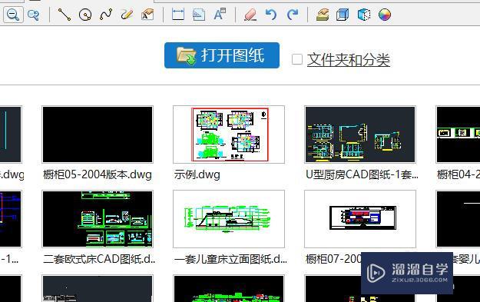This screenshot has height=302, width=480.
Task: Select the file name 橱柜05-2004版本.dwg
Action: (x=98, y=175)
